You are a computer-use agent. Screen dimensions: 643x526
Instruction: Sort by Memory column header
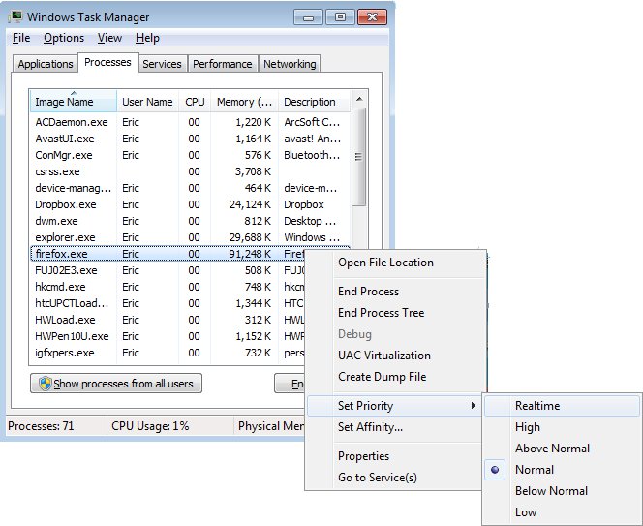point(244,102)
